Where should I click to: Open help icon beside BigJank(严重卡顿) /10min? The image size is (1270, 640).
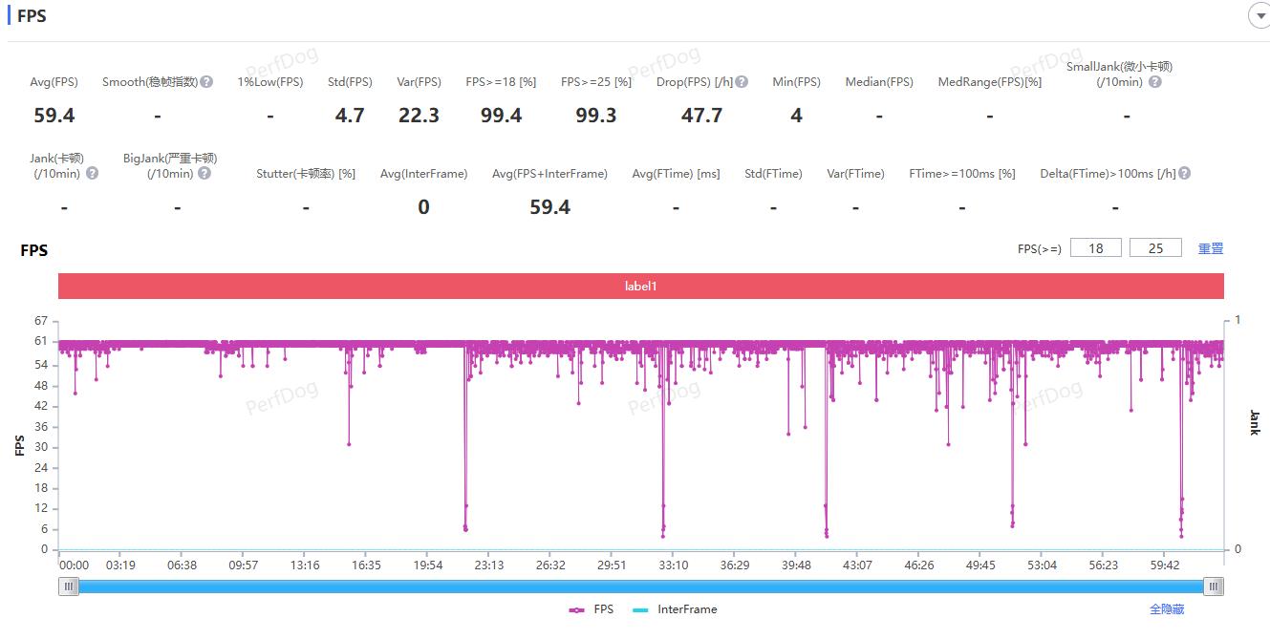204,174
